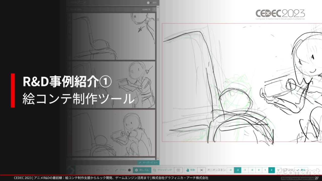Open the オーバービュー (overview) panel
The width and height of the screenshot is (322, 181).
148,163
